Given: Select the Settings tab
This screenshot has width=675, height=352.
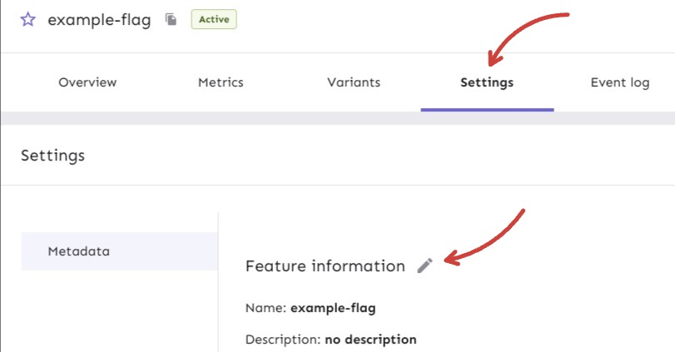Looking at the screenshot, I should [x=487, y=82].
